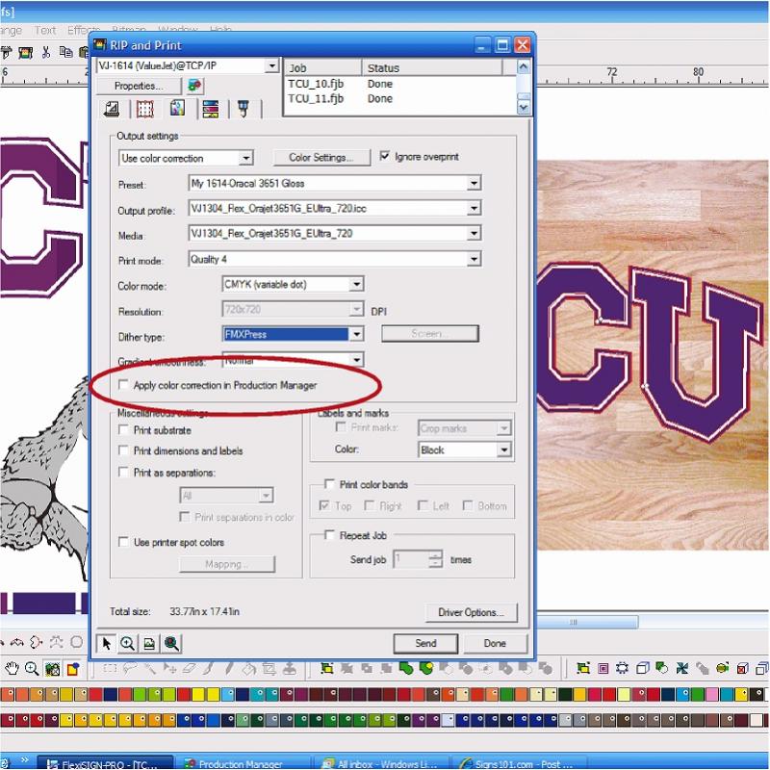Click the magenta framed square icon
Screen dimensions: 770x770
603,668
